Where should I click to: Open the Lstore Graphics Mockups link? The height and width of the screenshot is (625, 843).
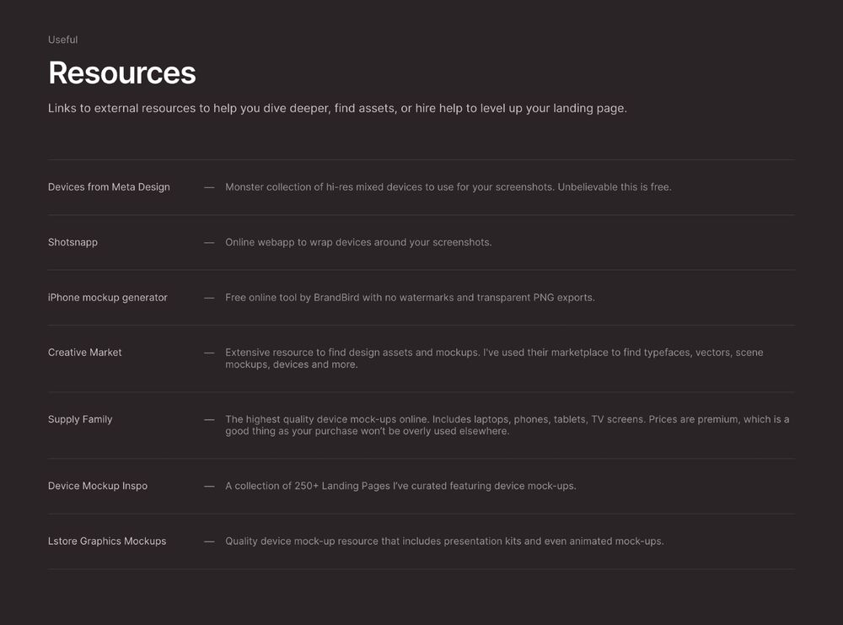tap(107, 541)
